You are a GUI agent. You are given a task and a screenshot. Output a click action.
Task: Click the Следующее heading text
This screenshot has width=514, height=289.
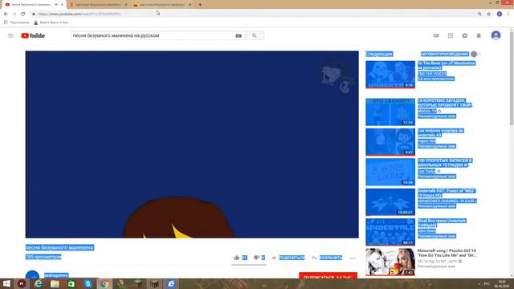[378, 54]
